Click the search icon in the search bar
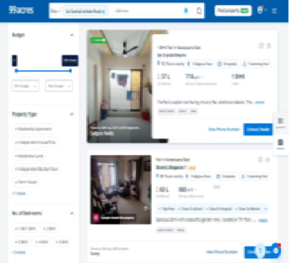 pos(186,11)
